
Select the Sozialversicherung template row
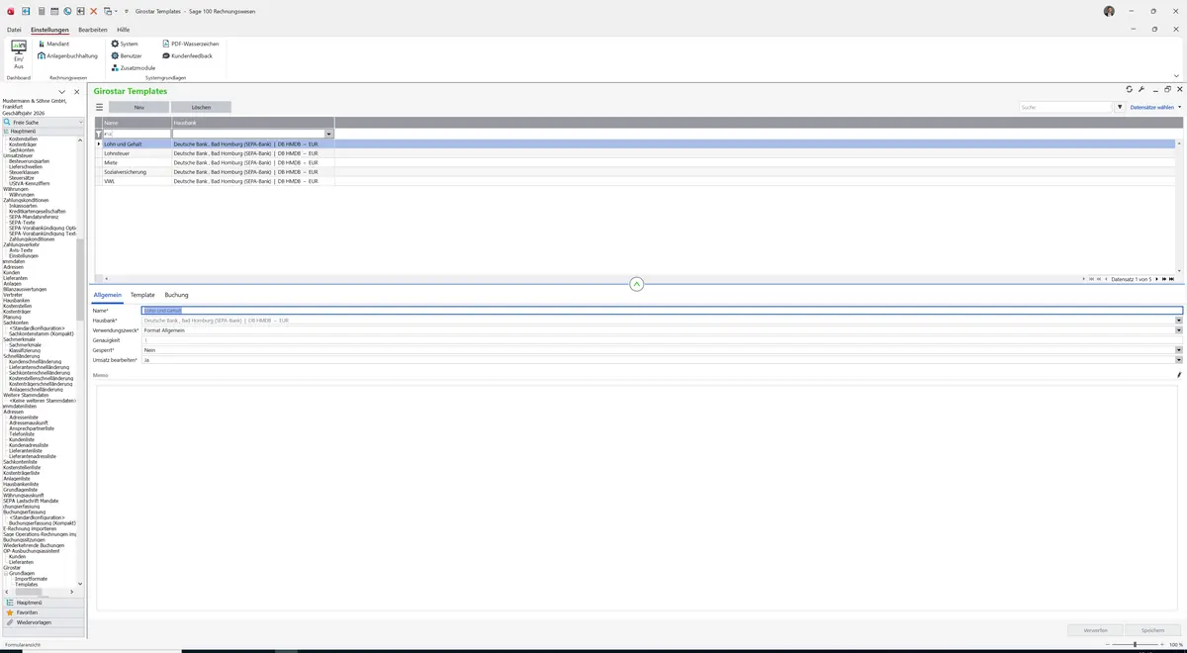636,172
